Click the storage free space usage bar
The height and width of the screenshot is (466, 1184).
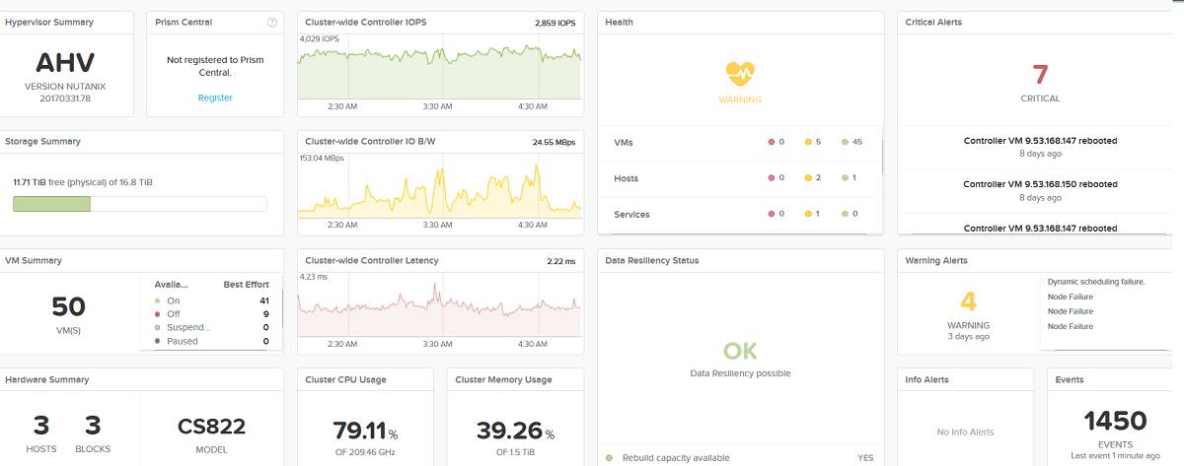139,204
